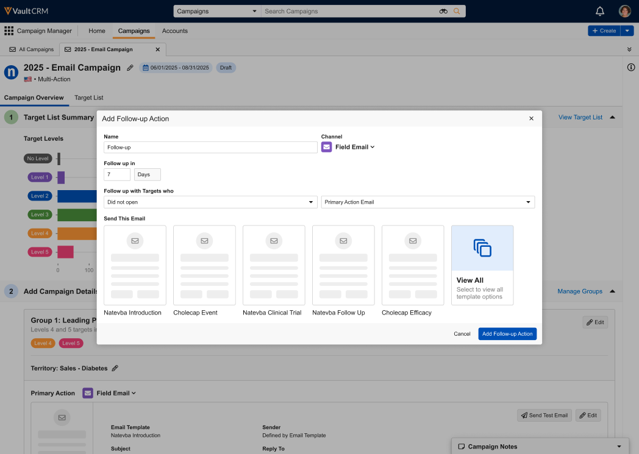
Task: Click the pencil icon beside campaign title
Action: 130,68
